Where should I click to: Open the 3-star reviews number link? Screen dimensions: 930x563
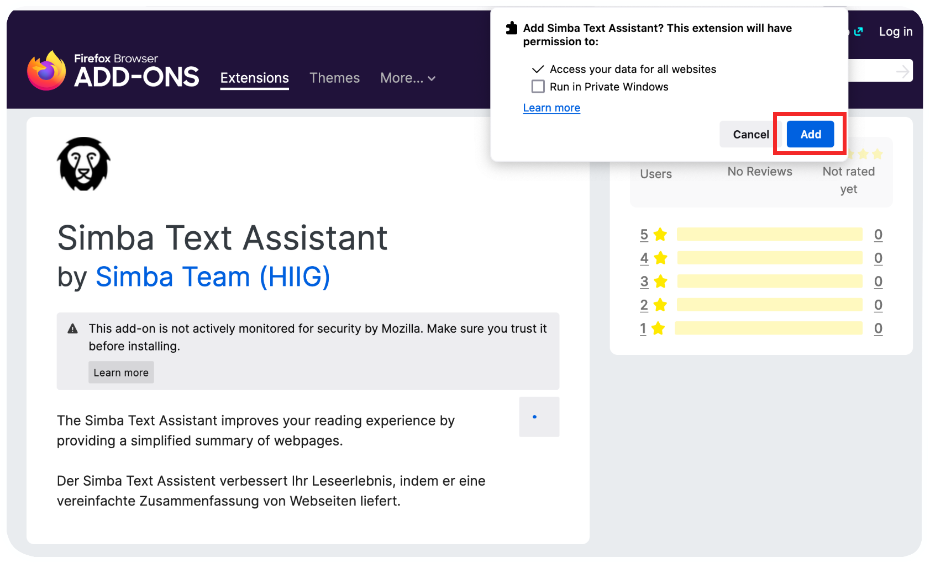(x=644, y=281)
